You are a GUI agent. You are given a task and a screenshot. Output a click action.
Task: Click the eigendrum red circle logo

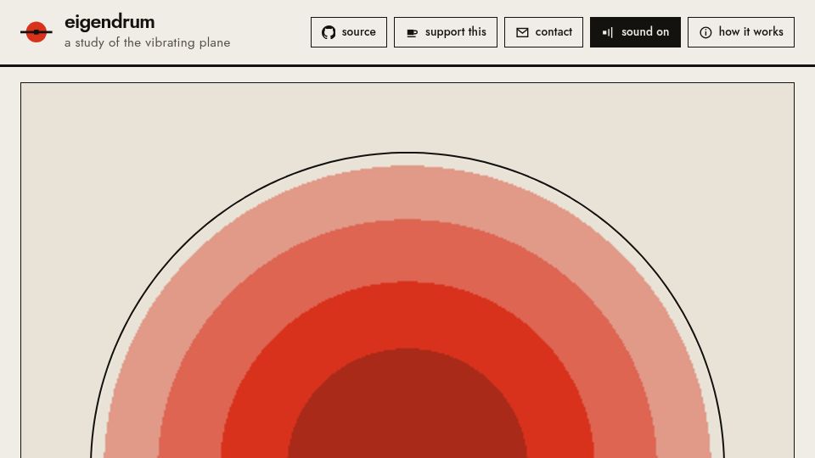[37, 32]
